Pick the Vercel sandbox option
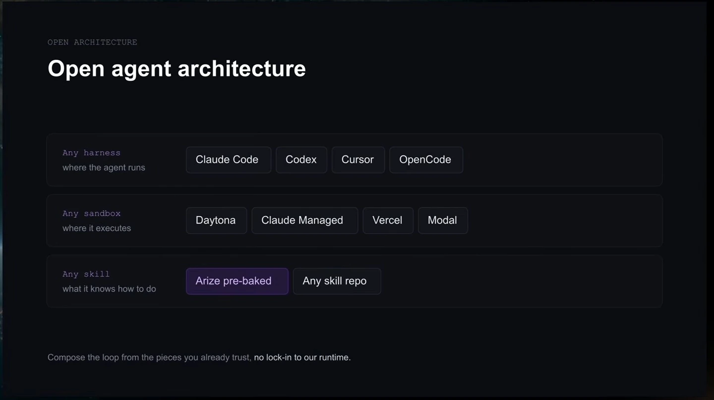This screenshot has height=400, width=714. tap(388, 221)
